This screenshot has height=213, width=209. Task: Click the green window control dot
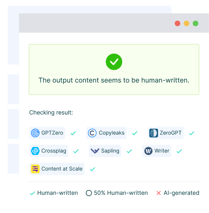coord(195,23)
